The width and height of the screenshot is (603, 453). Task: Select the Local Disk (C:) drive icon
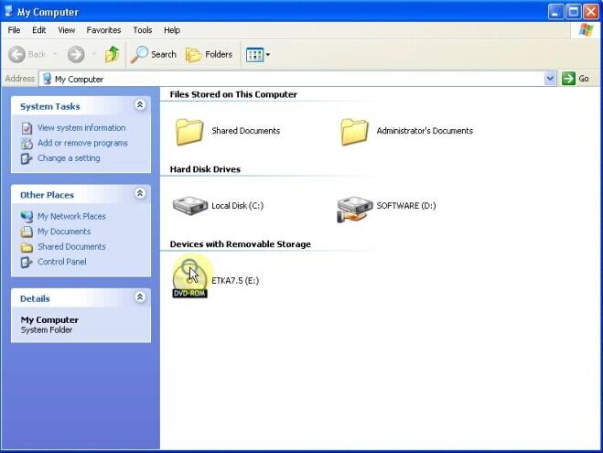(189, 206)
